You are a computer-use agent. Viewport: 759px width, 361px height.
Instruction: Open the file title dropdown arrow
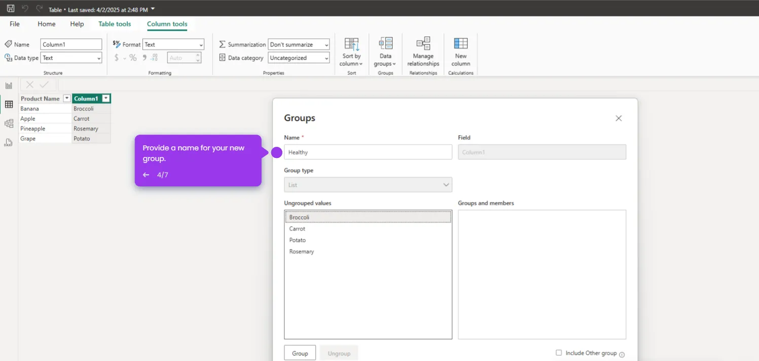point(153,9)
